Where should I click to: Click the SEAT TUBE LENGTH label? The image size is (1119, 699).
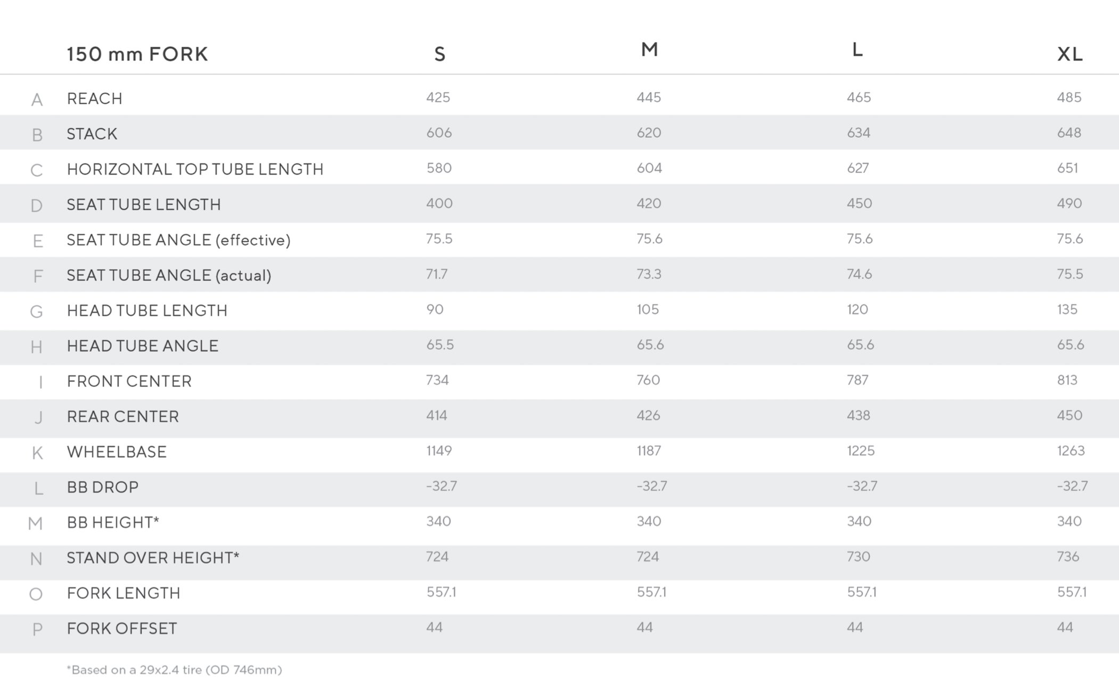point(144,204)
